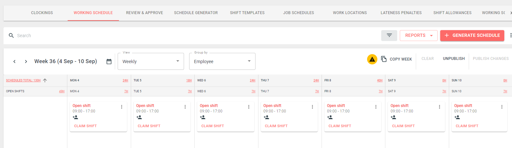The height and width of the screenshot is (148, 512).
Task: Click the Unpublish button
Action: 454,59
